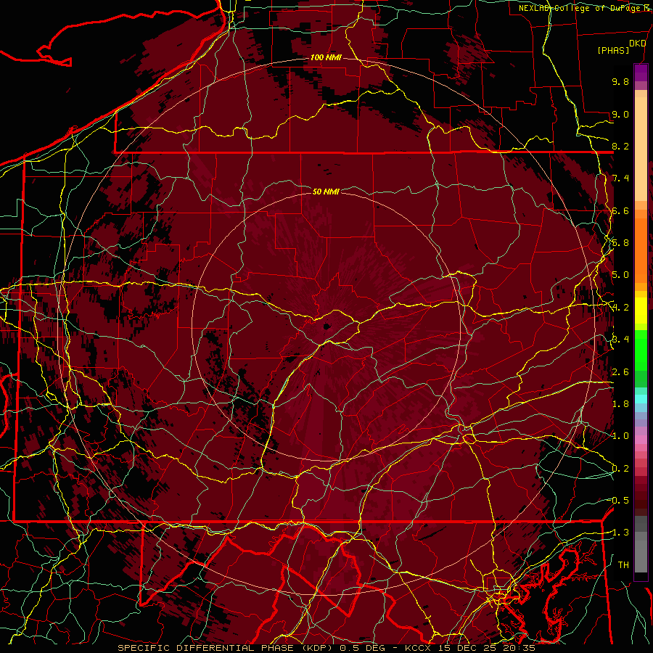Select the [PHAS] units label
The height and width of the screenshot is (653, 653).
(x=613, y=50)
